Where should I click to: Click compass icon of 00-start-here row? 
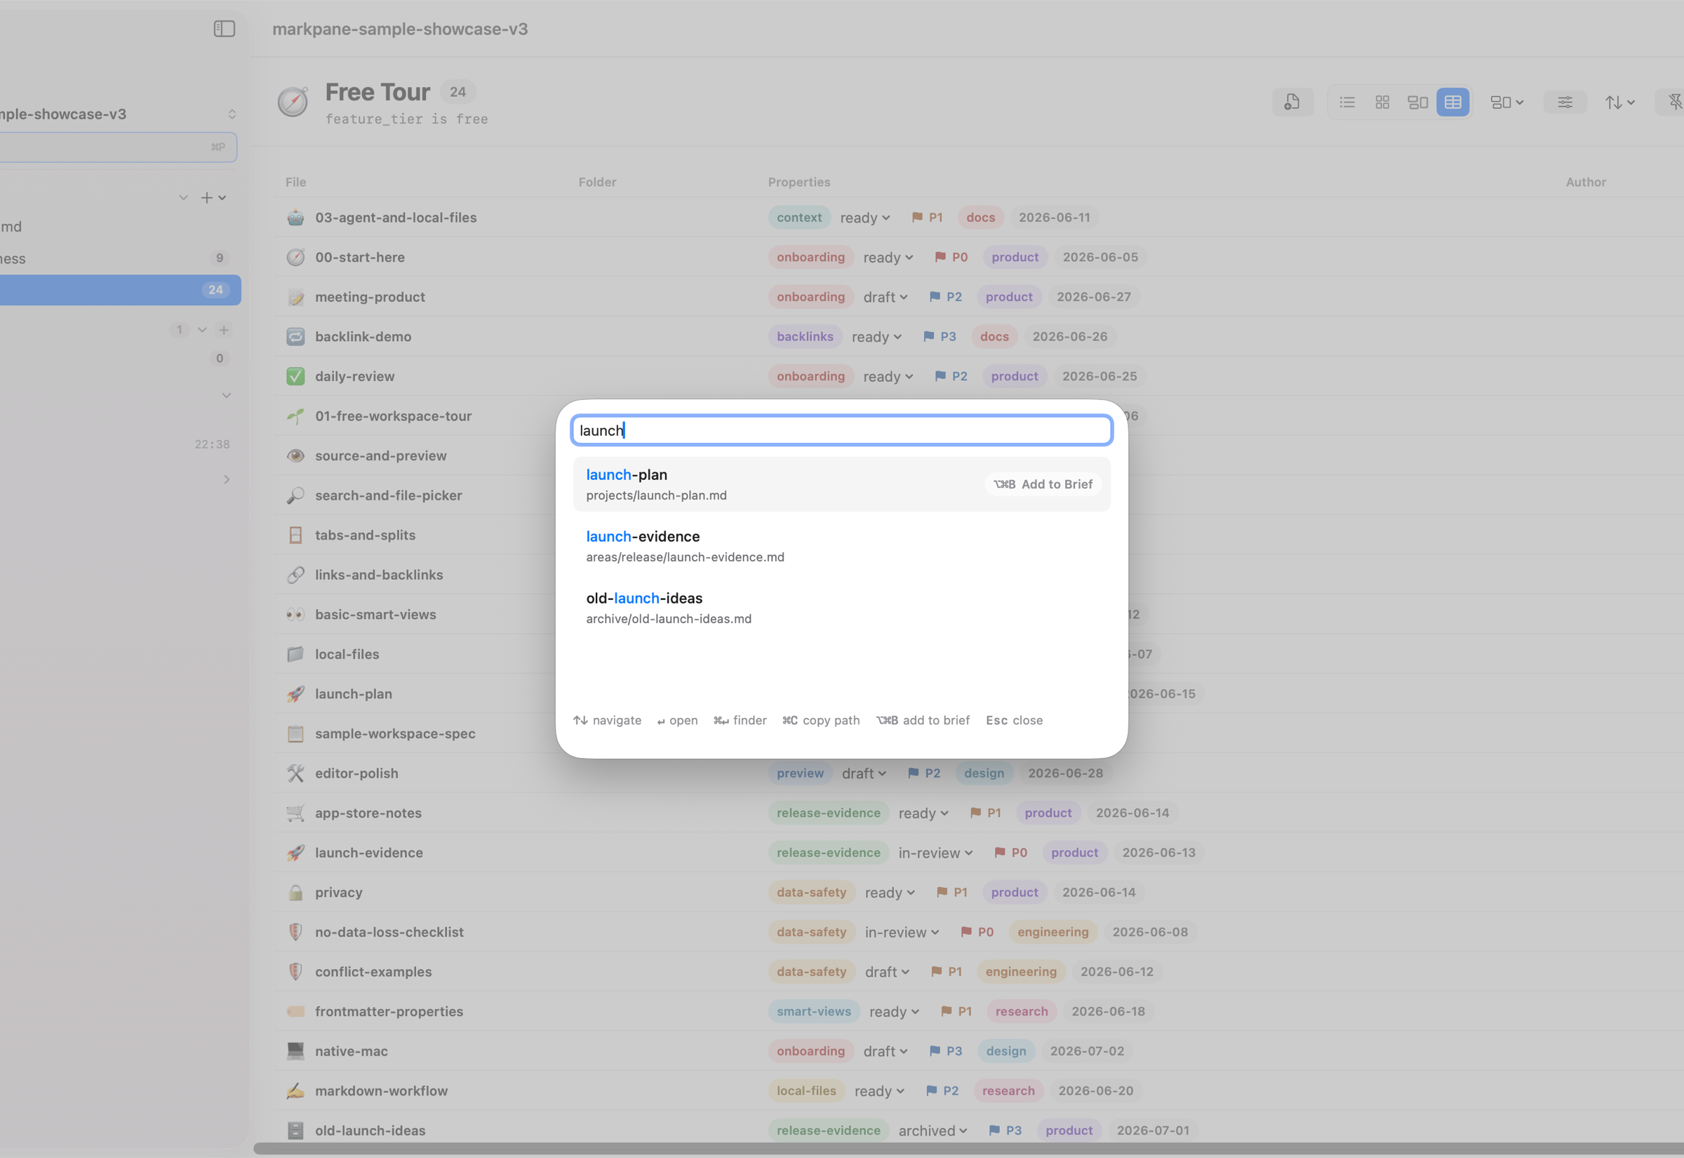pos(295,258)
